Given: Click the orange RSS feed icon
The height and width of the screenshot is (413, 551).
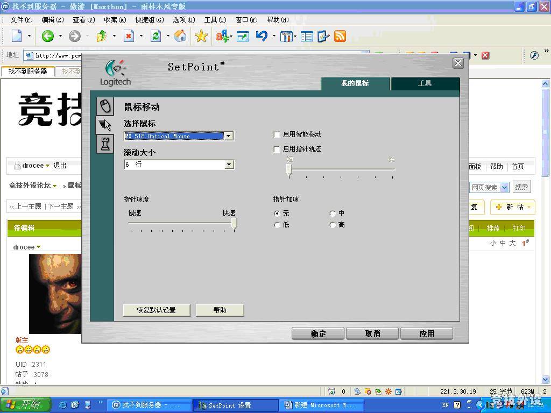Looking at the screenshot, I should pos(340,36).
